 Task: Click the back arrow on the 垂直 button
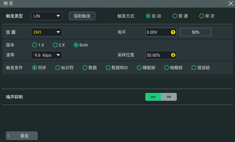pos(9,136)
